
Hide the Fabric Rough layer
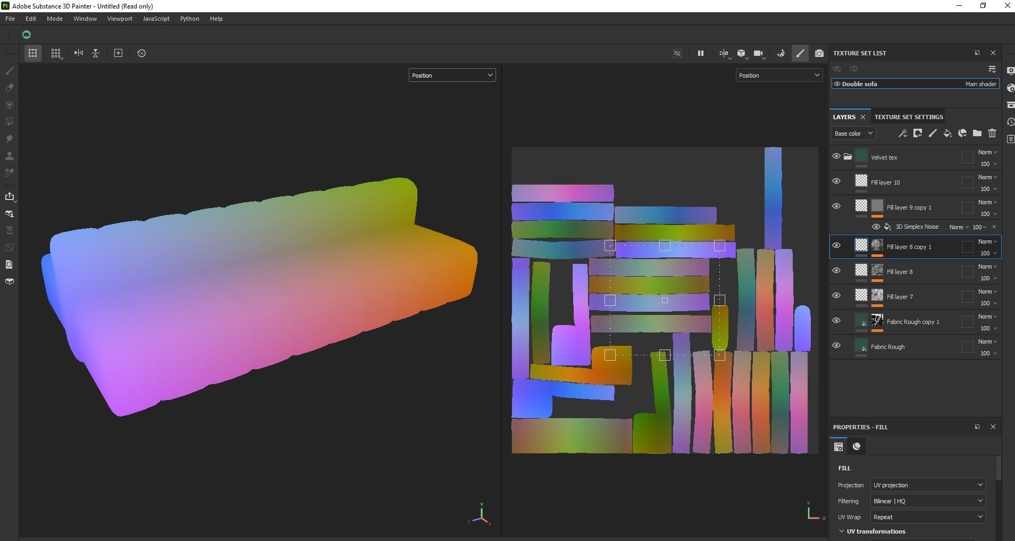(836, 346)
